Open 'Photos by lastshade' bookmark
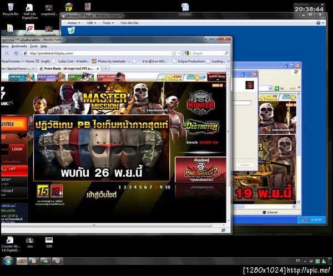This screenshot has height=276, width=333. click(x=112, y=62)
